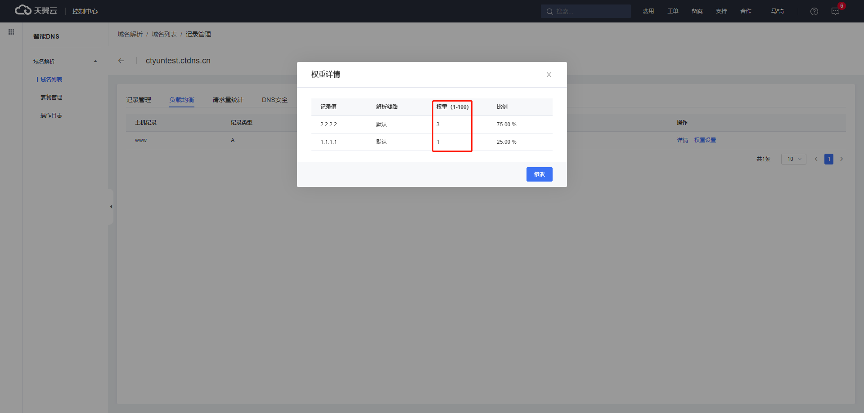The width and height of the screenshot is (864, 413).
Task: Click the 权重设置 link for www
Action: pos(705,140)
